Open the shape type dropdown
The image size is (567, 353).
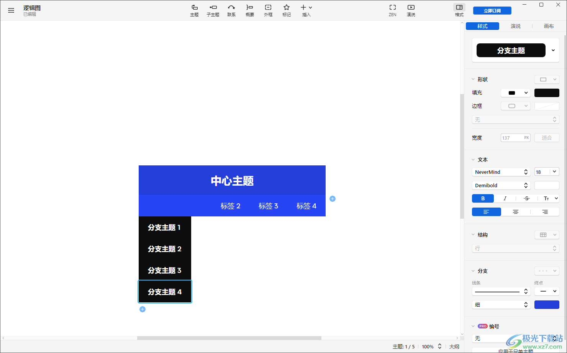[547, 79]
